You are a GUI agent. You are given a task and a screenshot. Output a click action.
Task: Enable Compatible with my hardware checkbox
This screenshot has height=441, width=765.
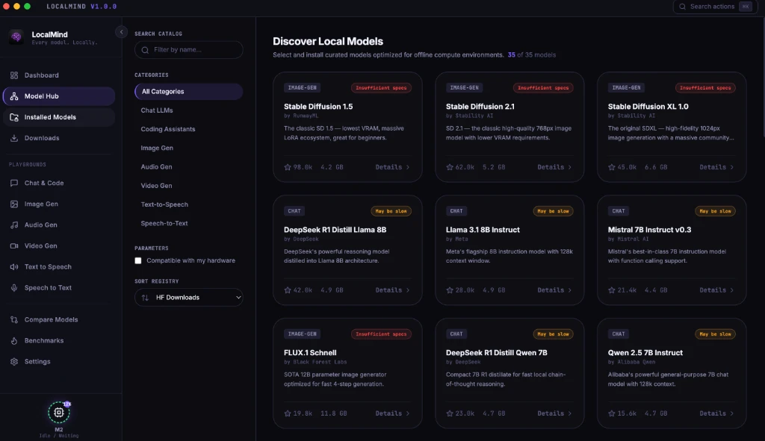138,260
